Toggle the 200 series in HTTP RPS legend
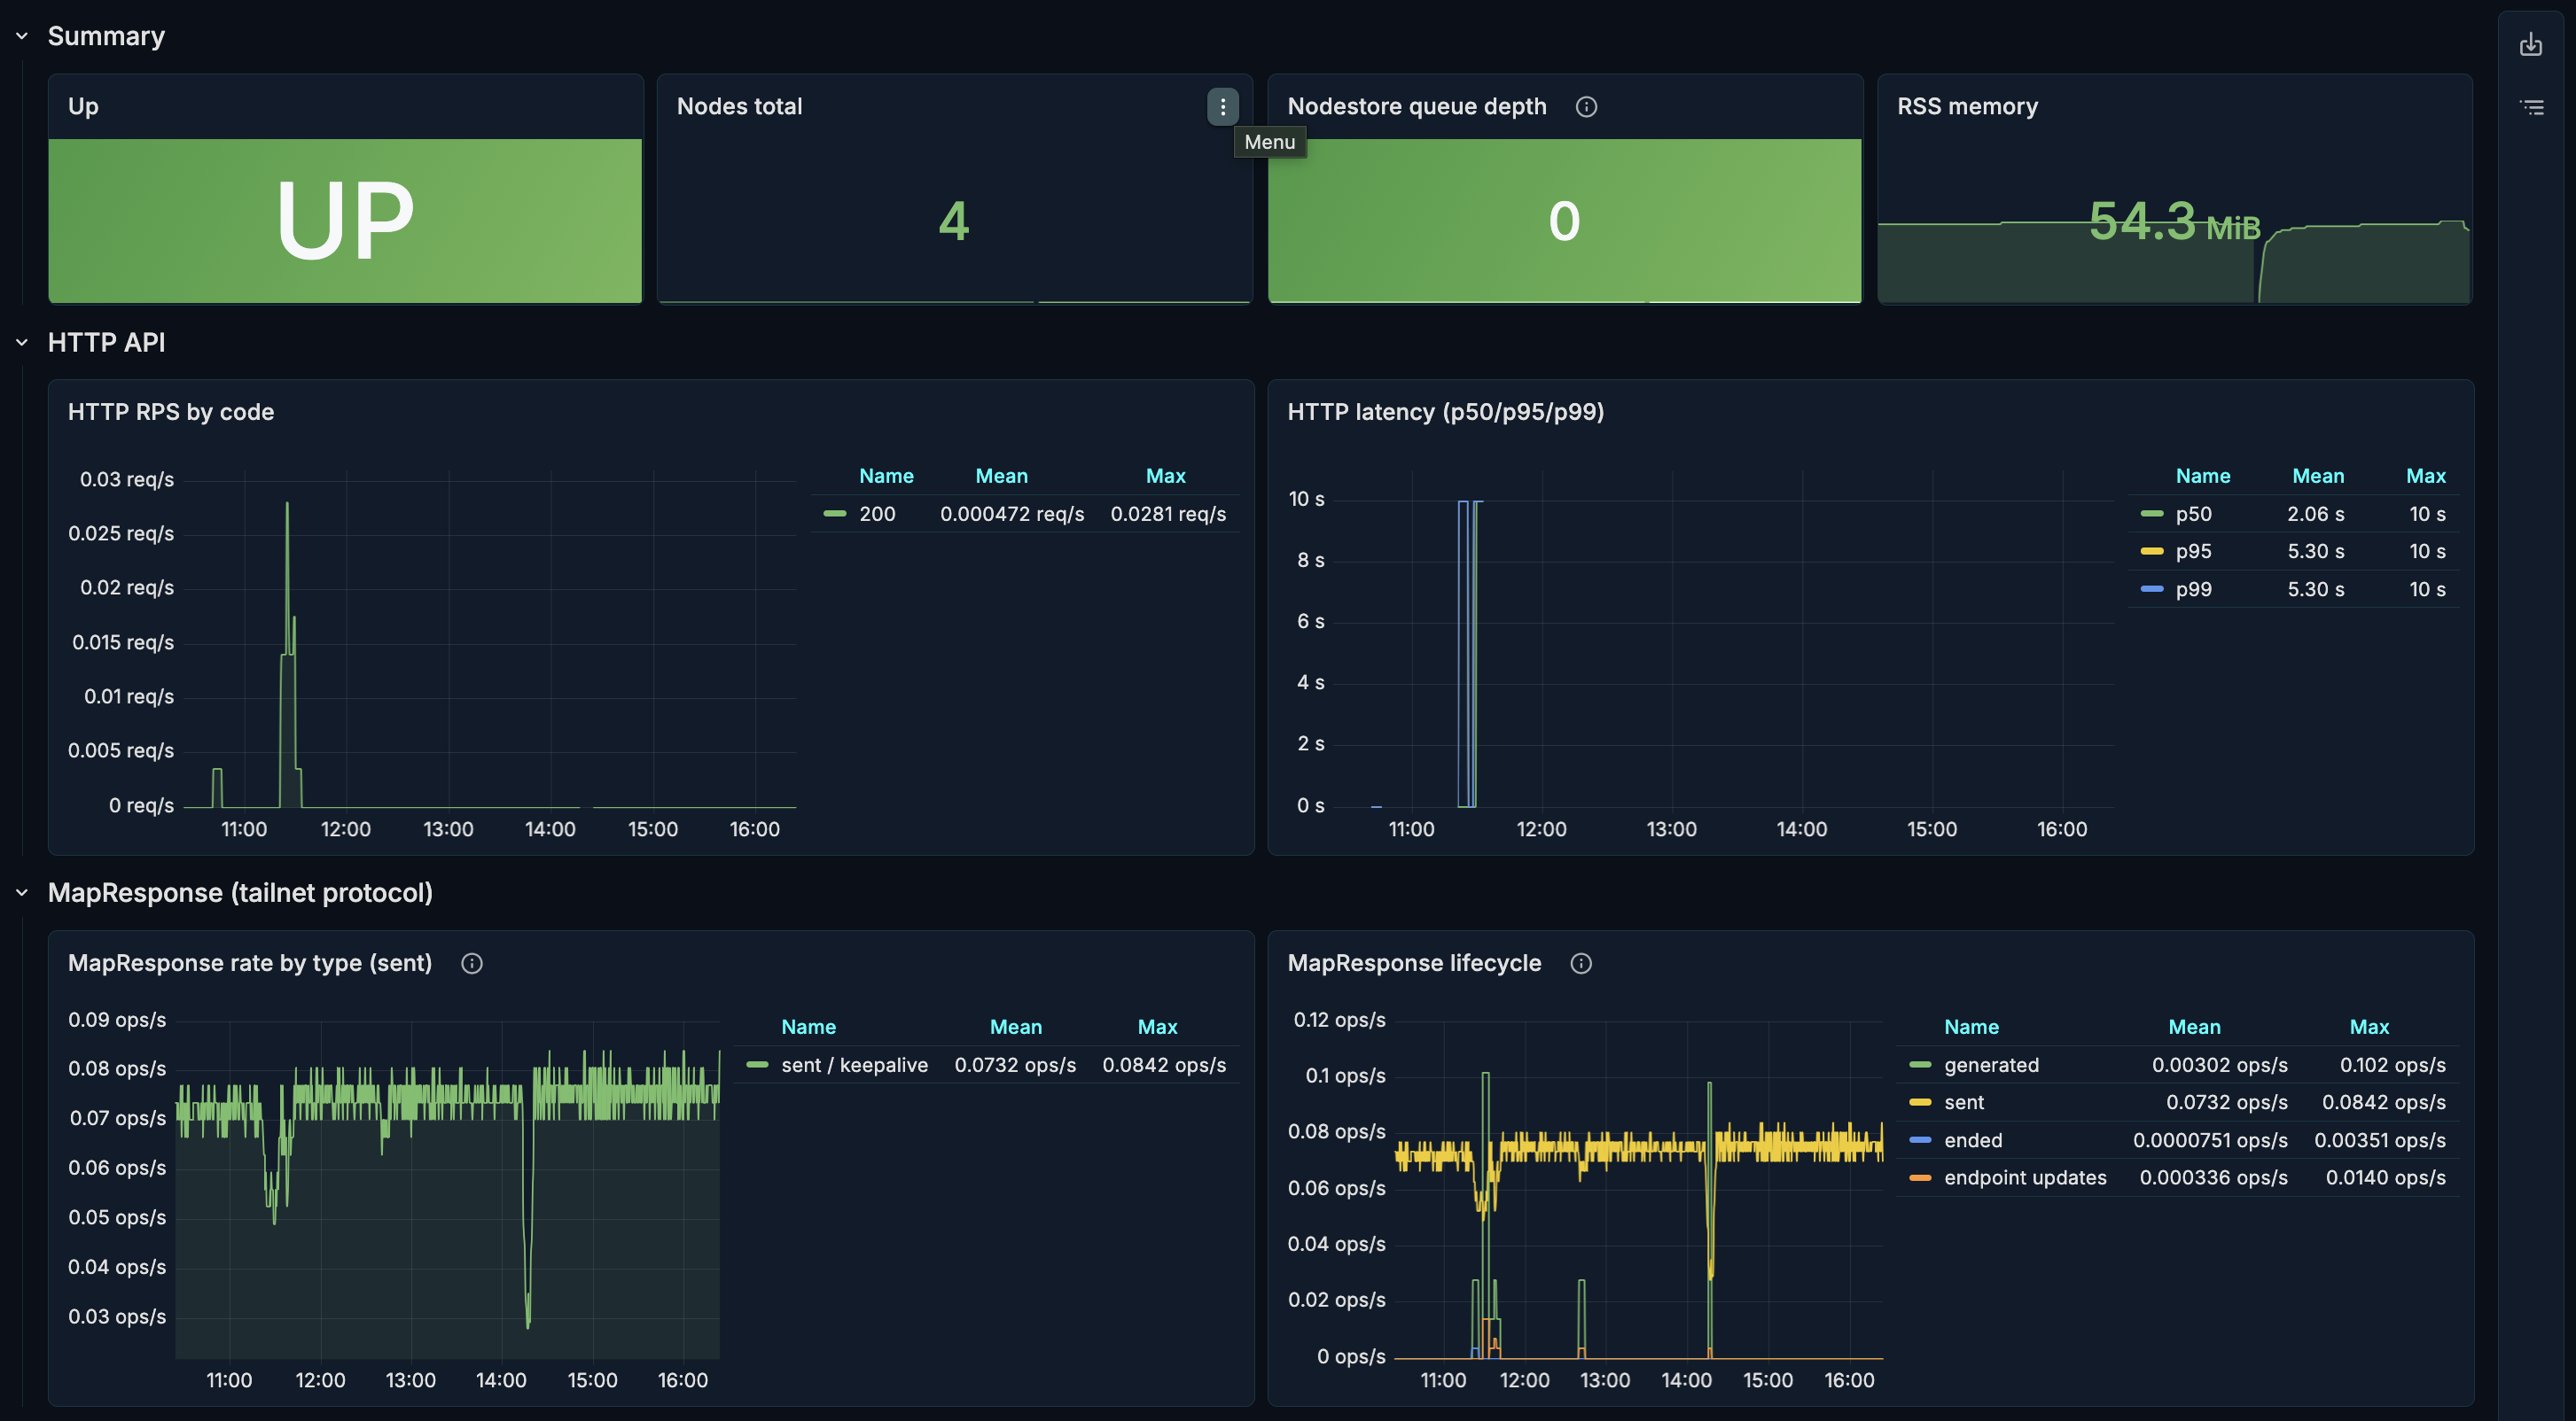The width and height of the screenshot is (2576, 1421). 877,515
